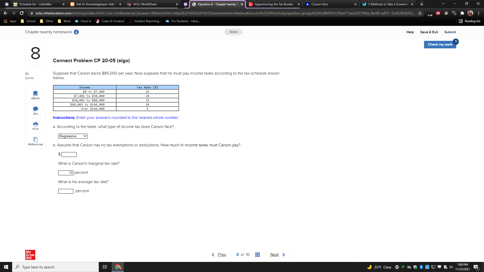Open the Ask tool in sidebar
The image size is (484, 272).
pyautogui.click(x=35, y=110)
